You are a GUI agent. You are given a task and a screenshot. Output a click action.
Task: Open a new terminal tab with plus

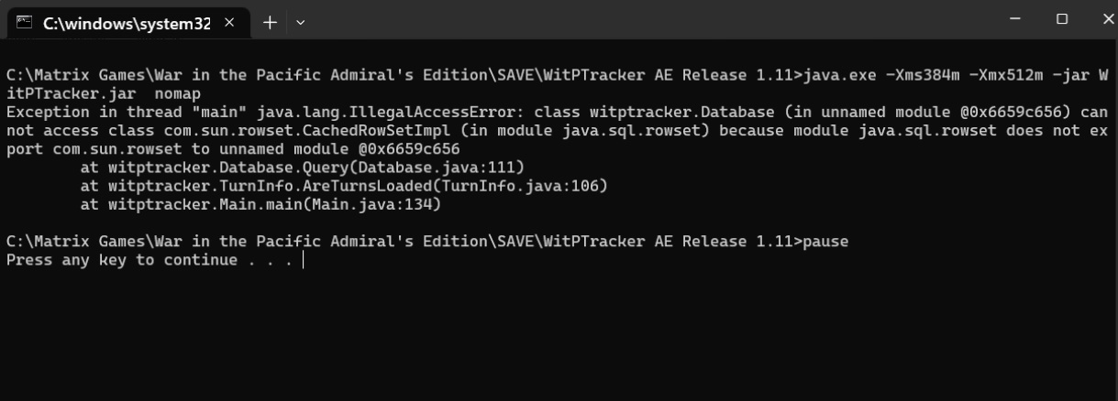(271, 20)
